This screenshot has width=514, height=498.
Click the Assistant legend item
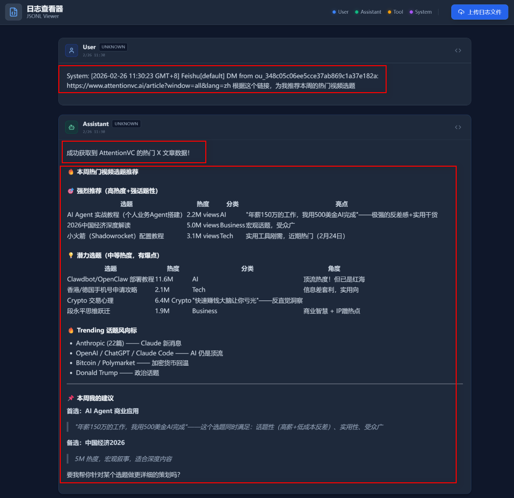point(368,12)
